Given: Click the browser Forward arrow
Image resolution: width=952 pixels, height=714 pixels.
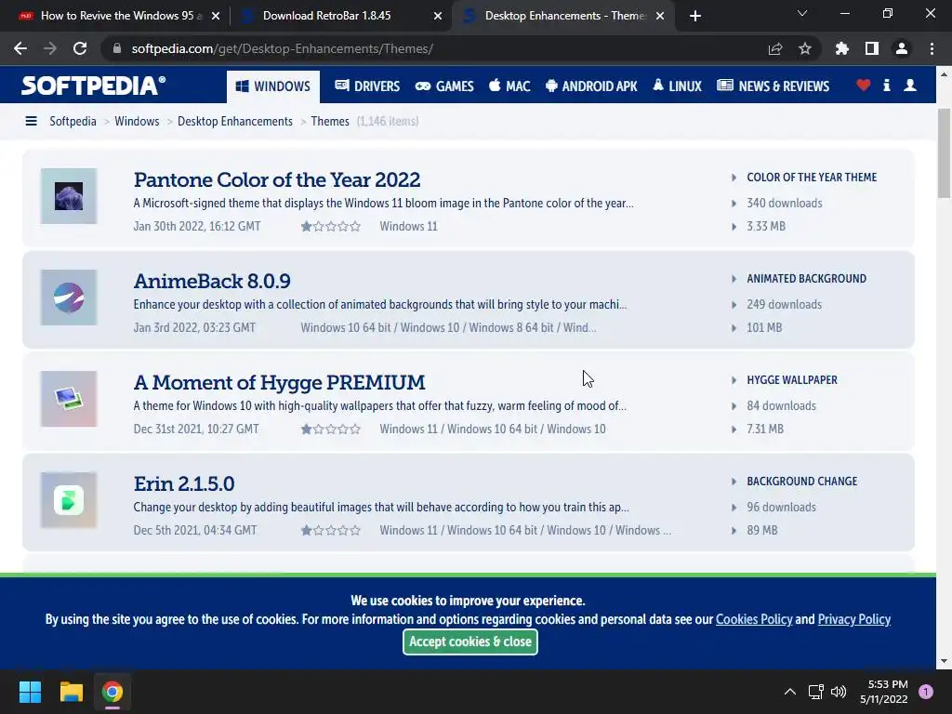Looking at the screenshot, I should tap(50, 48).
